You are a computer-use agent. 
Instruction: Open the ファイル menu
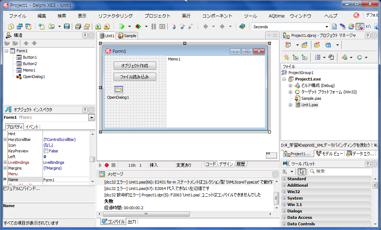click(18, 16)
